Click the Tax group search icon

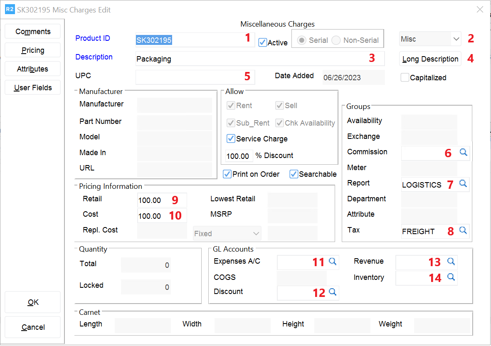click(x=463, y=230)
